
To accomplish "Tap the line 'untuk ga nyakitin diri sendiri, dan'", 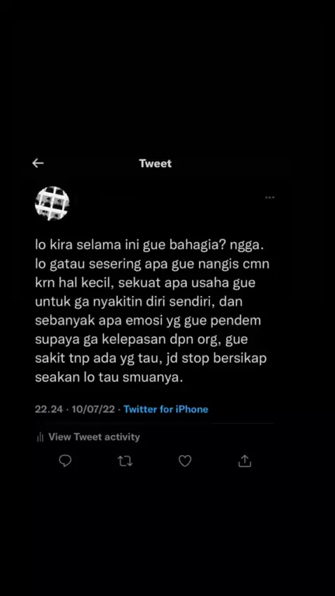I will 139,302.
